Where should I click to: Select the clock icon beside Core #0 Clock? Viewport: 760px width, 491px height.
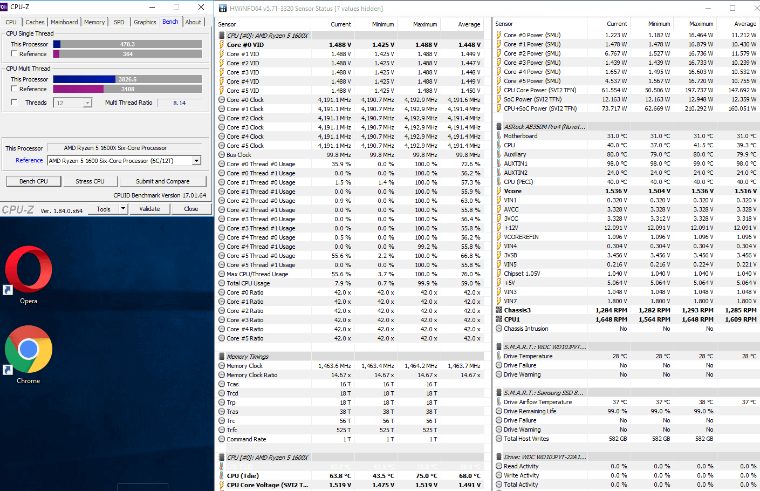pyautogui.click(x=222, y=100)
